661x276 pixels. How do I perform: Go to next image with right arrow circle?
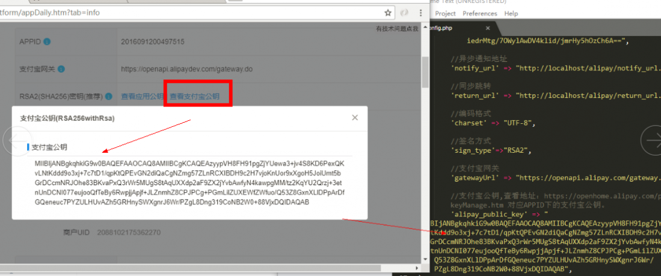coord(652,140)
